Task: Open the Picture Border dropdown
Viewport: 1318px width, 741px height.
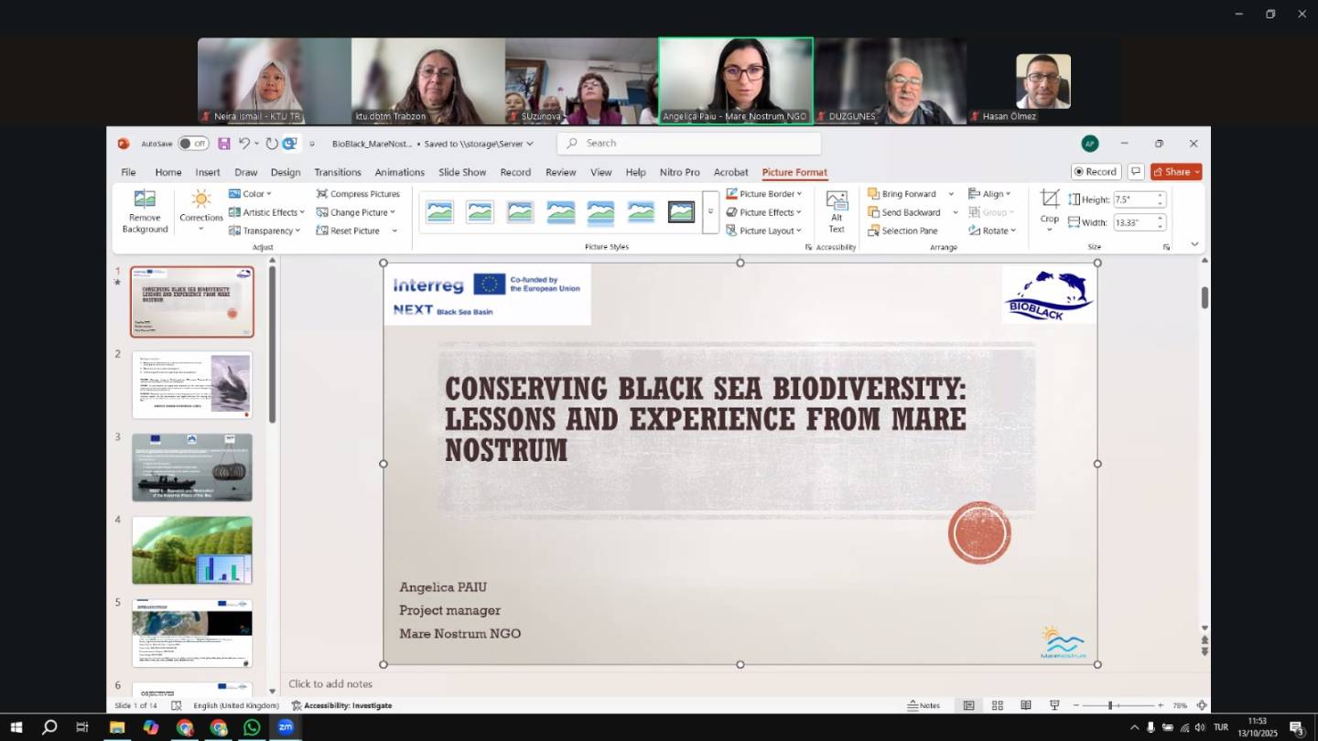Action: pyautogui.click(x=764, y=194)
